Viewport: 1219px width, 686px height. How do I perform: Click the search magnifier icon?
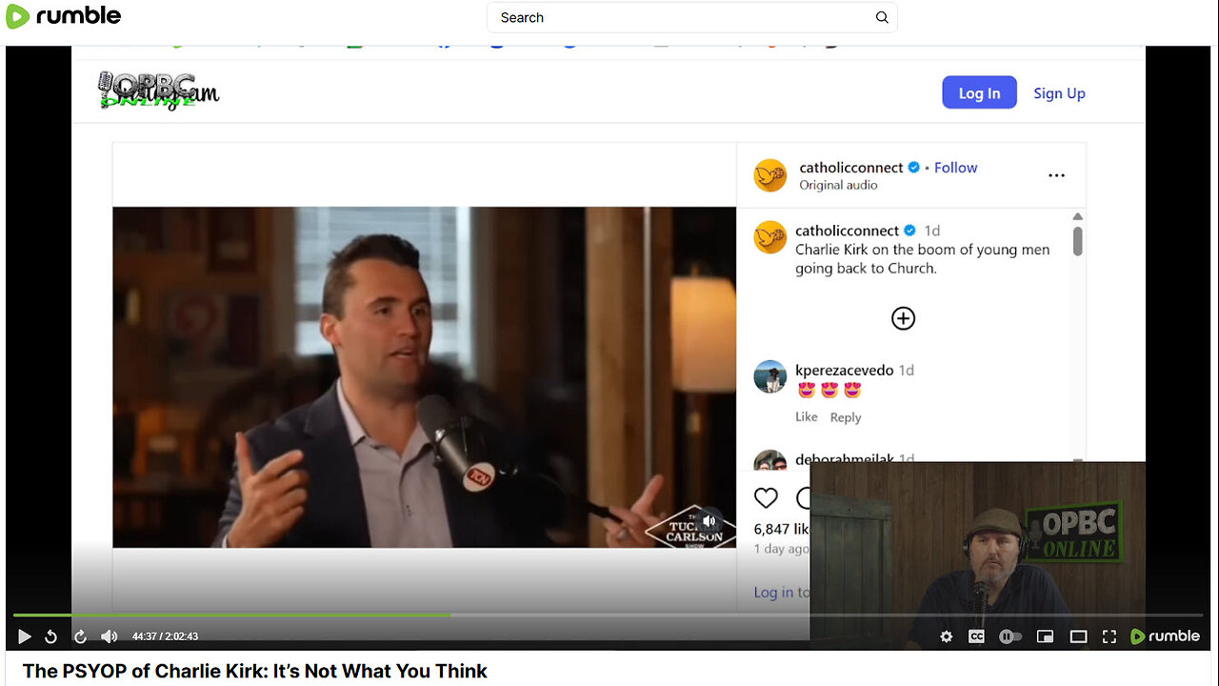coord(882,17)
